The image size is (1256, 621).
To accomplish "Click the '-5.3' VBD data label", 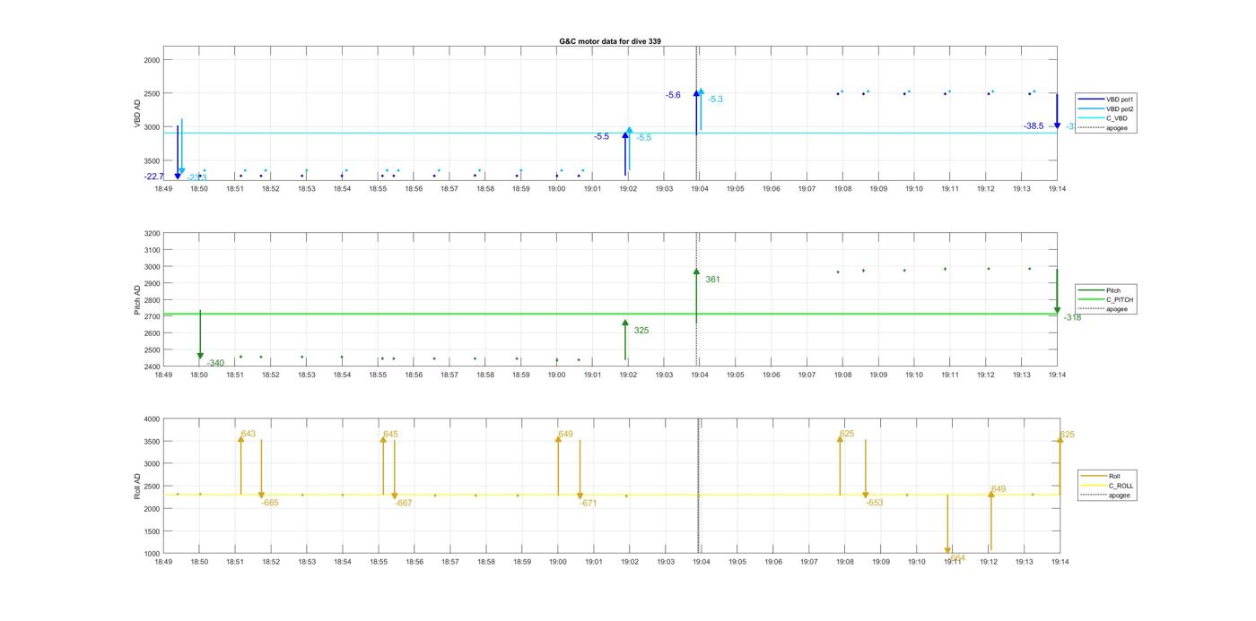I will tap(715, 99).
